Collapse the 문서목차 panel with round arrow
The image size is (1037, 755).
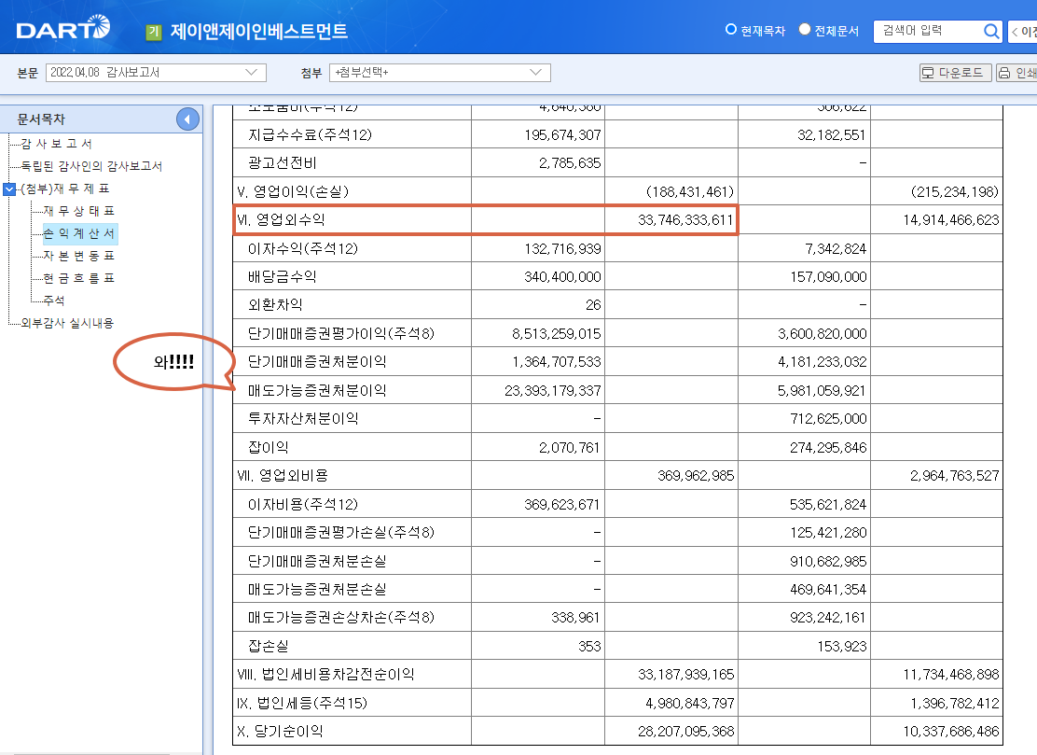pos(187,119)
